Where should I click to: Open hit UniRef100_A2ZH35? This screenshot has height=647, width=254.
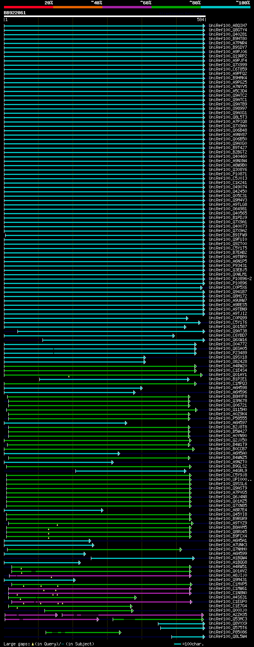(228, 614)
